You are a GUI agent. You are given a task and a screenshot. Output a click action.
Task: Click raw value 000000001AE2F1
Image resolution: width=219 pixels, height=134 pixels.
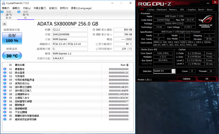(x=119, y=87)
